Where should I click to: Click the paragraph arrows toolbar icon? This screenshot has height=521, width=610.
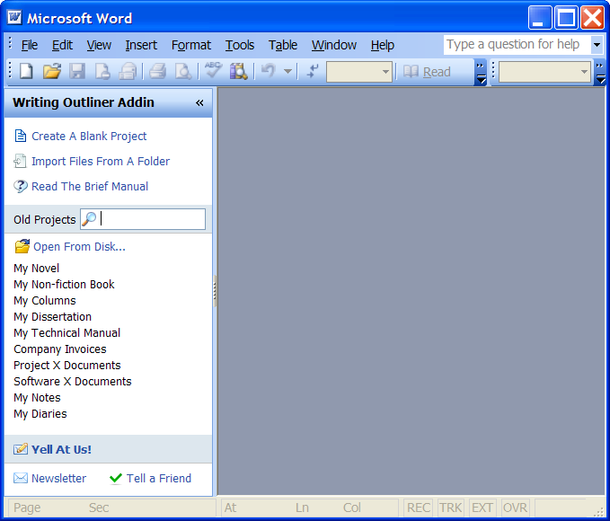point(313,72)
